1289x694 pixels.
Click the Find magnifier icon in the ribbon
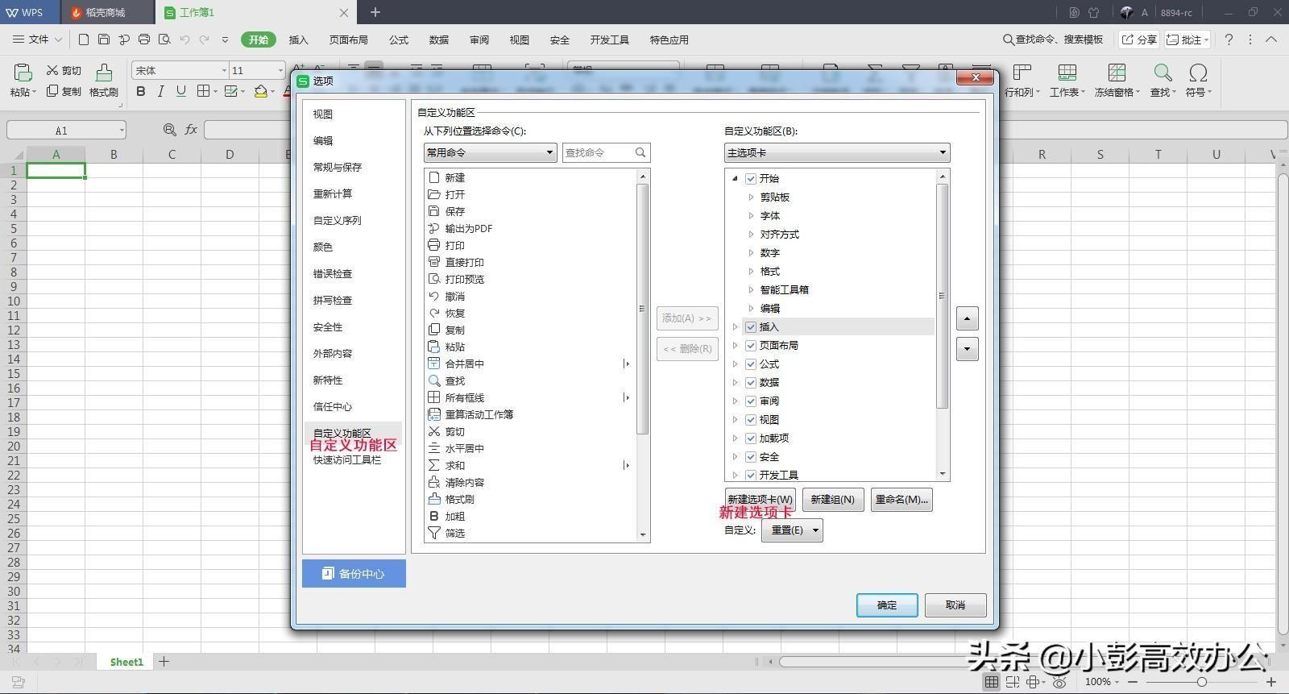[1163, 73]
